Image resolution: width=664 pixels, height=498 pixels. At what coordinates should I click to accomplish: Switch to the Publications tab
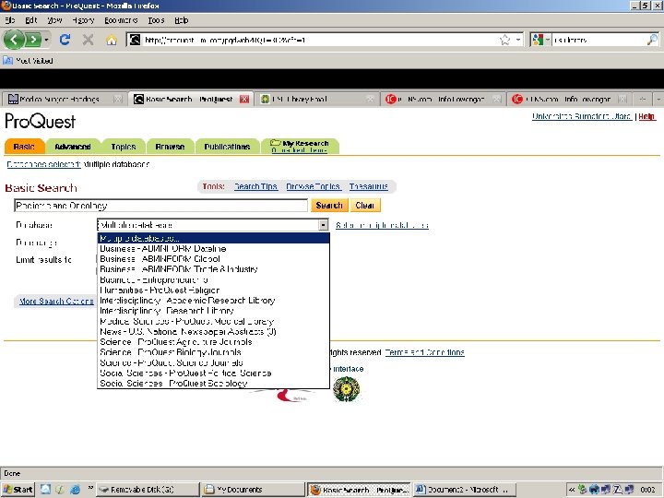click(x=227, y=147)
